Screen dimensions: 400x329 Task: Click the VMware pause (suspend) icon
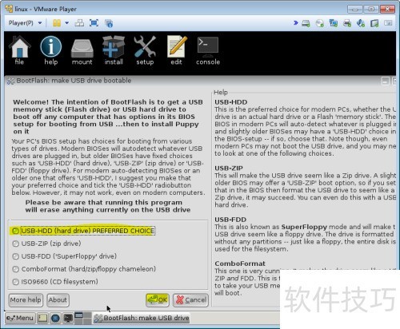pos(57,23)
